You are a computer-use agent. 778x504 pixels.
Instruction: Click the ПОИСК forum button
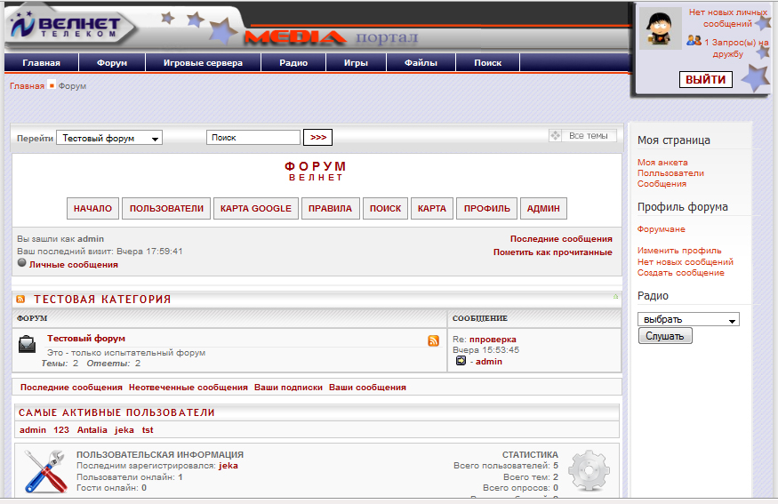click(385, 208)
